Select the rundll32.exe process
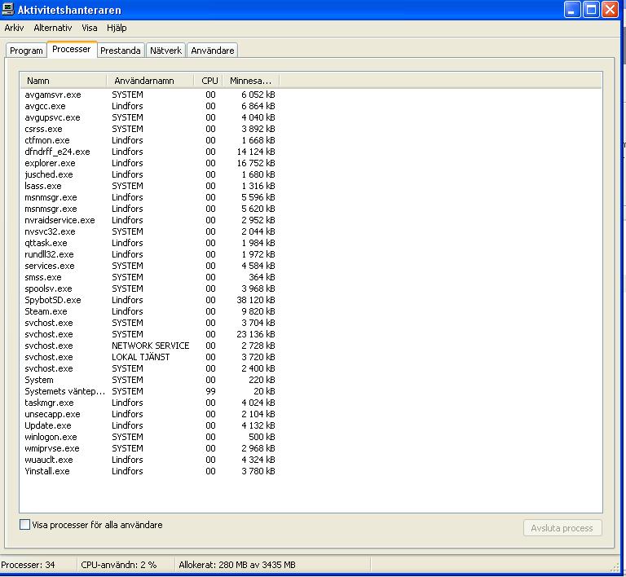The image size is (626, 577). pos(150,254)
